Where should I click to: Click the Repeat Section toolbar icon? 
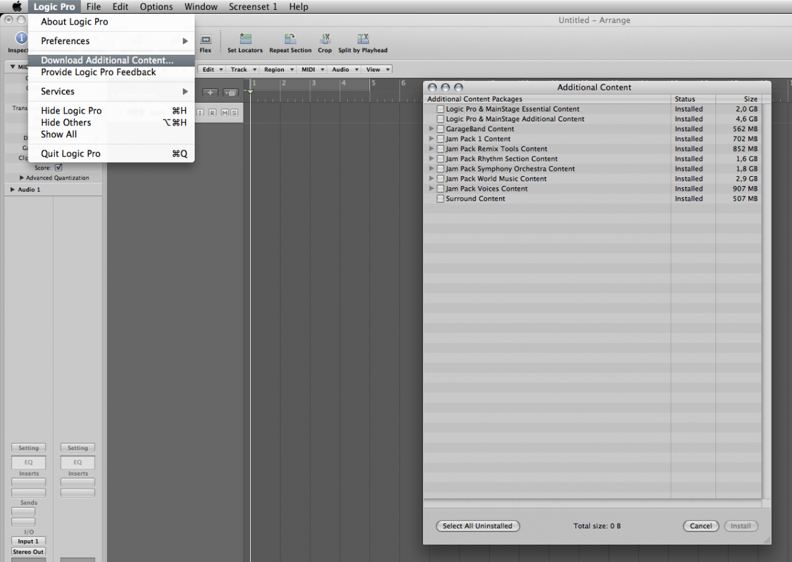pos(290,40)
